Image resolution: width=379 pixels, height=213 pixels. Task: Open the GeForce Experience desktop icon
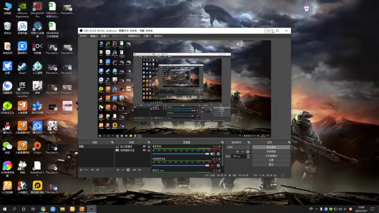22,10
